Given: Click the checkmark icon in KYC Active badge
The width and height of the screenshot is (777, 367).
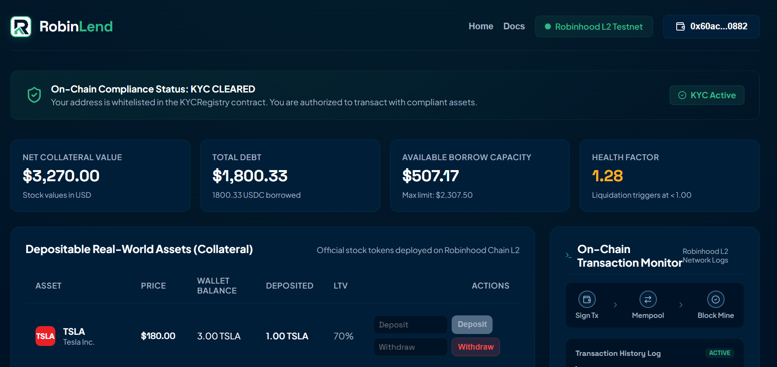Looking at the screenshot, I should click(x=682, y=95).
